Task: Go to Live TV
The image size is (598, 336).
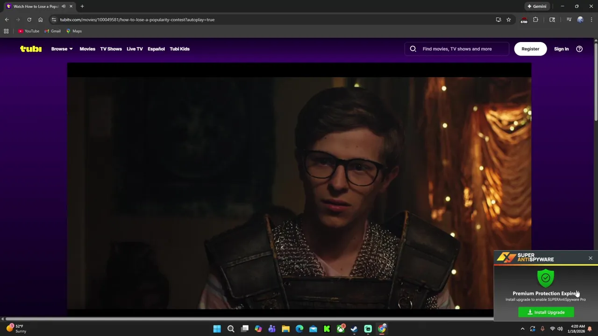Action: 135,49
